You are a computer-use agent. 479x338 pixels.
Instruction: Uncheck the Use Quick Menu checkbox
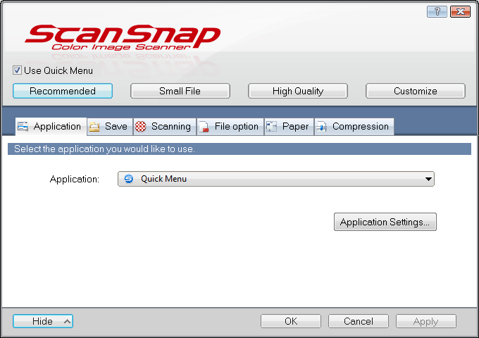(x=17, y=70)
